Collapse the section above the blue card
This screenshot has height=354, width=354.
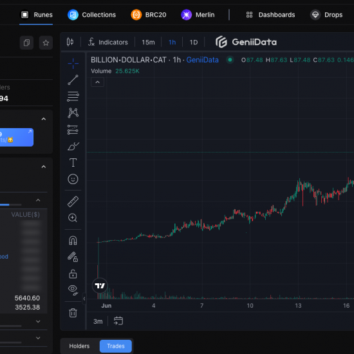click(44, 119)
